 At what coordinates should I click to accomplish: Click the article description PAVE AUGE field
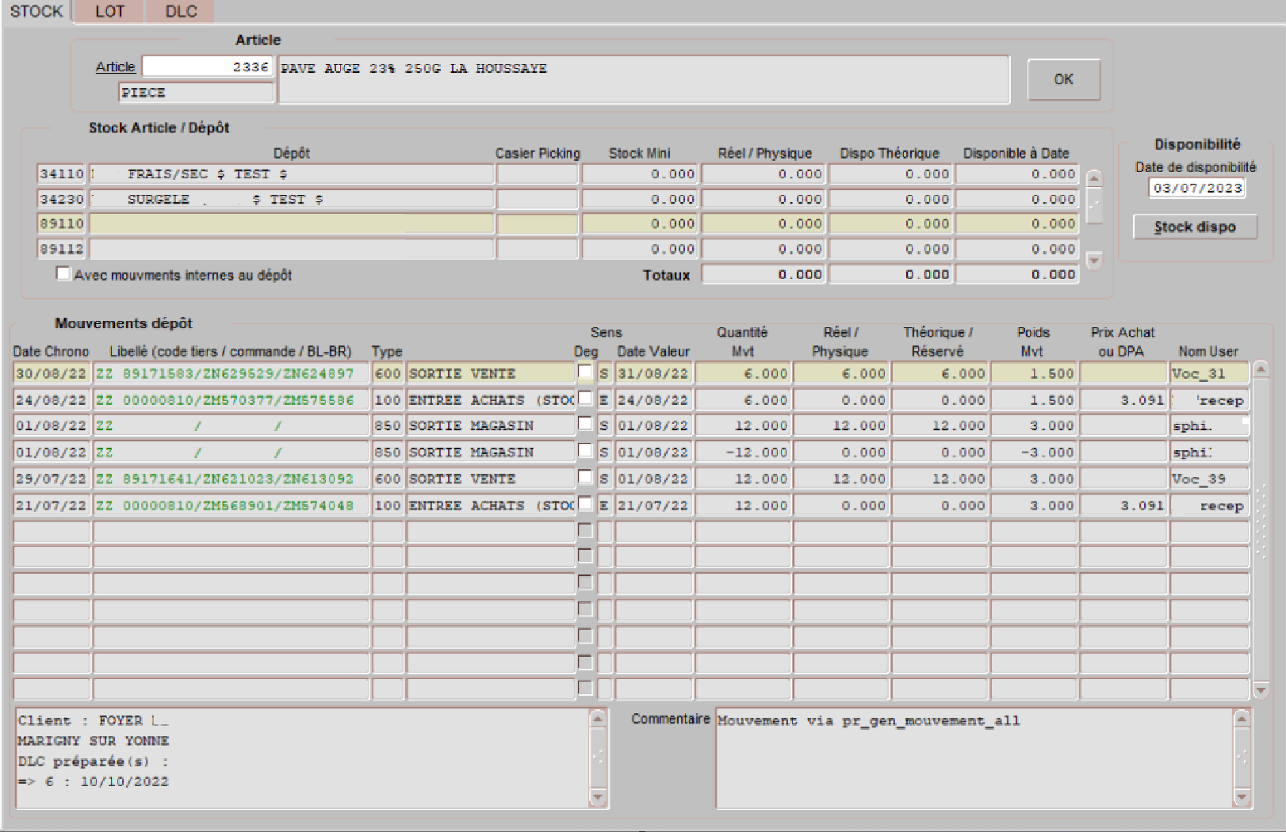click(x=644, y=79)
